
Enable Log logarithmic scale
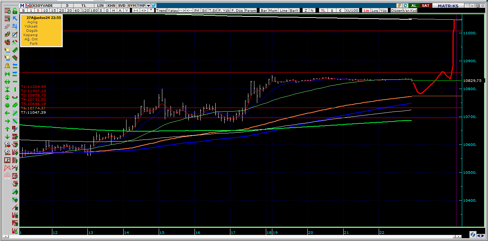[375, 10]
